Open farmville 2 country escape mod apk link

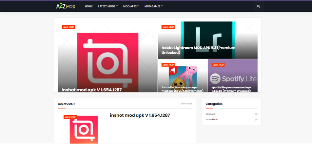(182, 89)
